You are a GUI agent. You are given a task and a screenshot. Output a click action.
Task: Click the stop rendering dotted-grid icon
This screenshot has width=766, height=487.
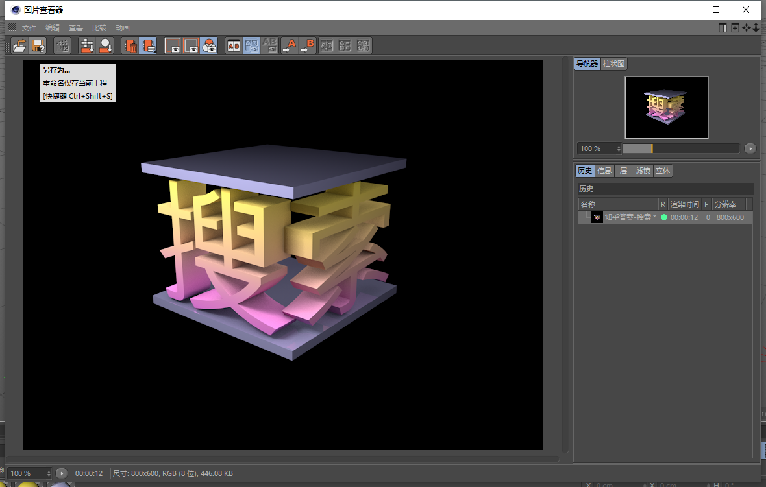point(62,45)
